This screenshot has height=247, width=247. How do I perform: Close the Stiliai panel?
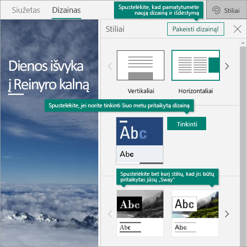237,29
